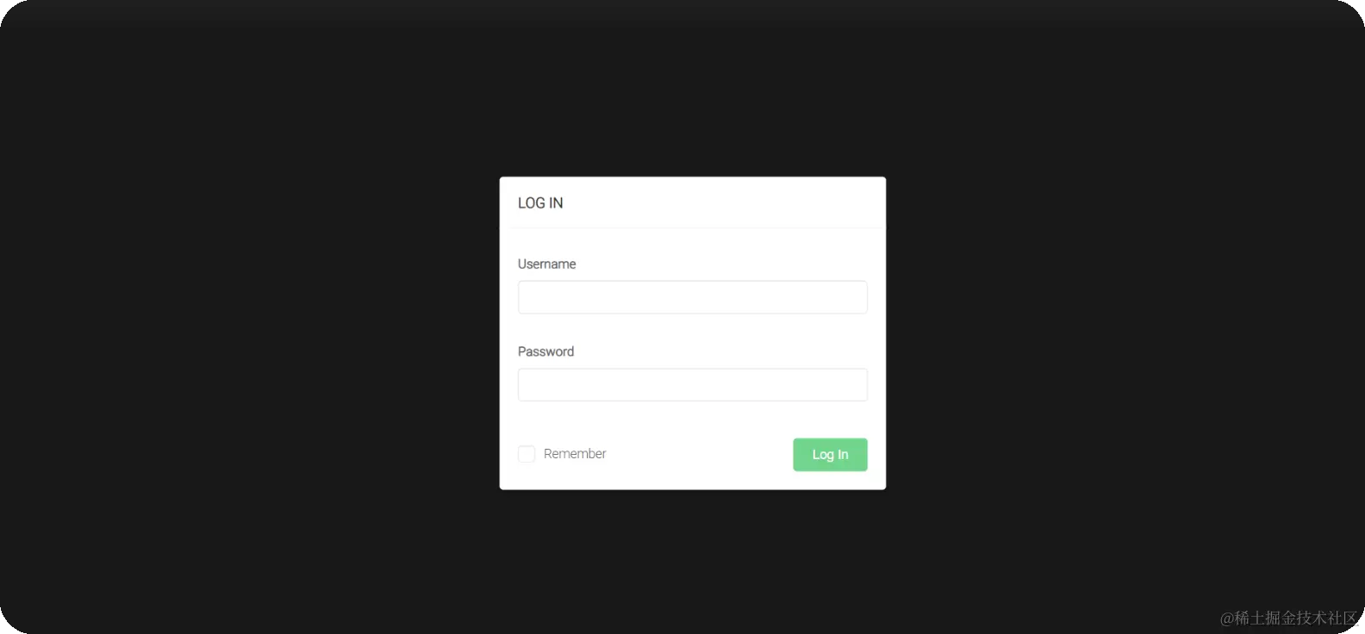The width and height of the screenshot is (1365, 634).
Task: Click the dark background left of the login card
Action: click(x=250, y=333)
